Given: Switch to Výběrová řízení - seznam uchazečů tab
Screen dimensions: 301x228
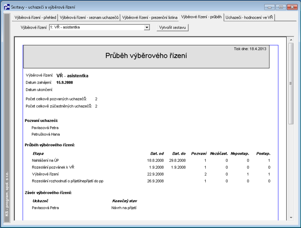Looking at the screenshot, I should pos(89,17).
